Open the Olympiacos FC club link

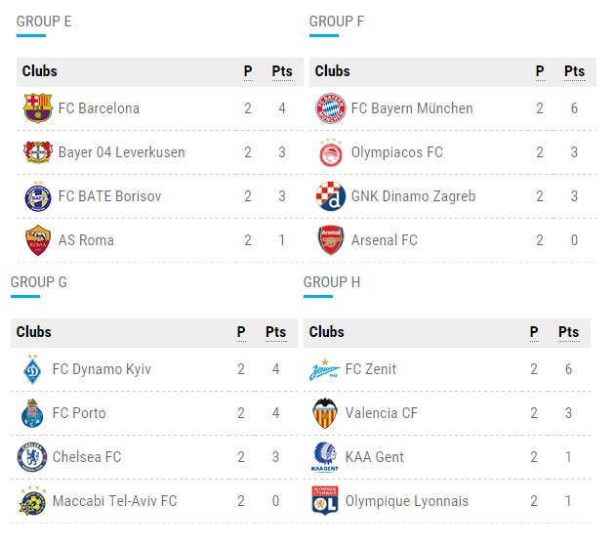[x=396, y=152]
